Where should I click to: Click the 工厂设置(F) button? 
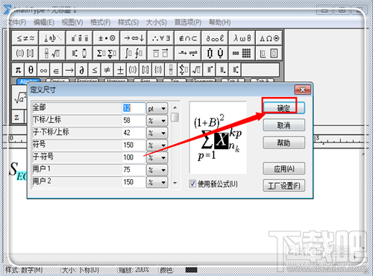tap(283, 186)
